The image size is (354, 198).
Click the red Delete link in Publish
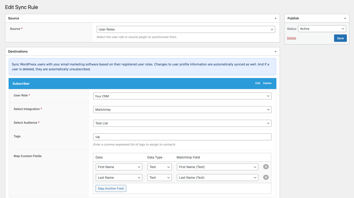point(291,38)
